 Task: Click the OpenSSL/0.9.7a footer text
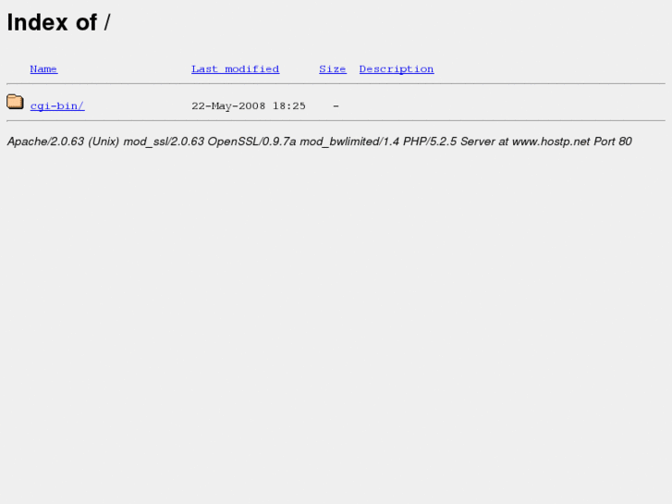[251, 141]
